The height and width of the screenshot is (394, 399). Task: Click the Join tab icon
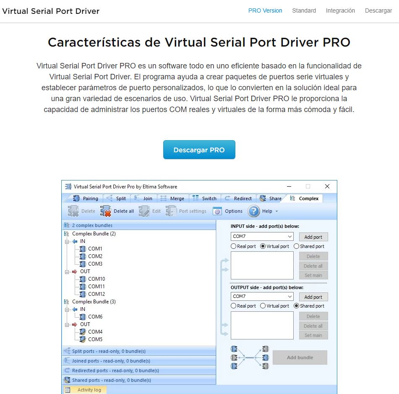(137, 198)
